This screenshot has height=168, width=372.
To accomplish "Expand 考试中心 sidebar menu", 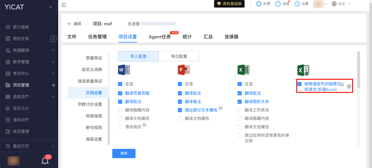I will pos(53,74).
